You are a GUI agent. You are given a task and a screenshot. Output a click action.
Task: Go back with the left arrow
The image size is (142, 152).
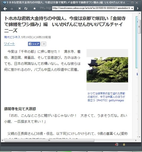coord(5,9)
